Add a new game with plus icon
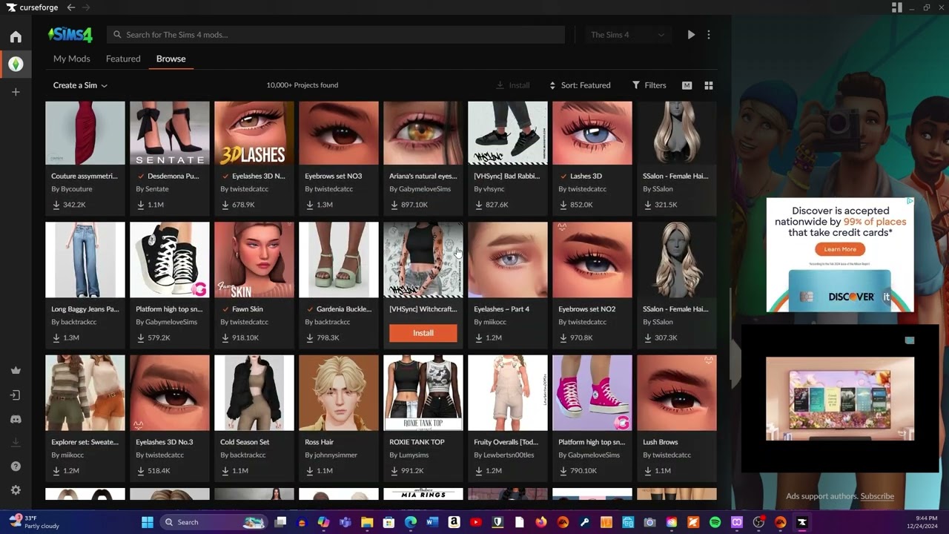 pyautogui.click(x=16, y=92)
